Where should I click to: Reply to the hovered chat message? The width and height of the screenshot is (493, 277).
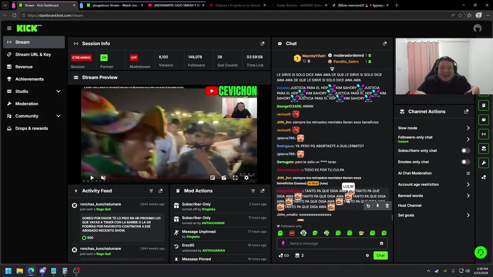pos(368,206)
